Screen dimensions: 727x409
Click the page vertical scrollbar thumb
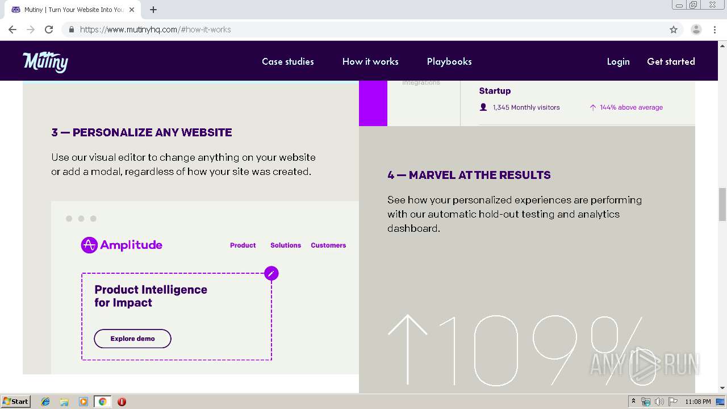click(722, 204)
